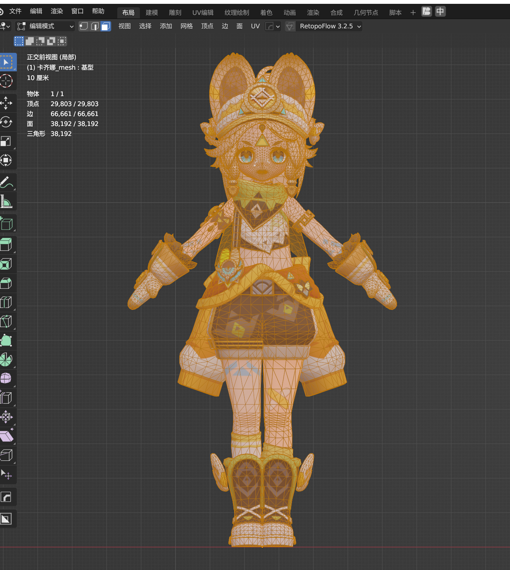This screenshot has width=510, height=570.
Task: Open the 添加 menu
Action: click(x=166, y=26)
